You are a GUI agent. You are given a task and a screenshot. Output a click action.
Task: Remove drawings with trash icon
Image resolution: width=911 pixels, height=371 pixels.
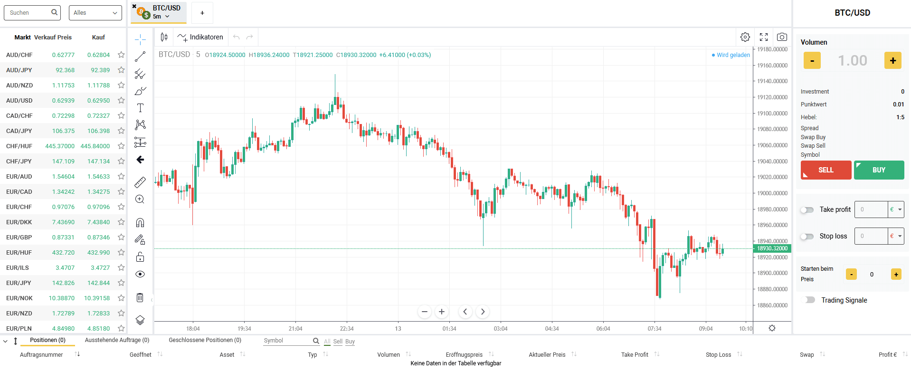[x=140, y=297]
